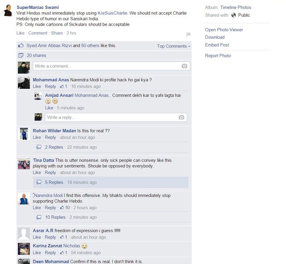Click the shares icon beside 20 shares
The width and height of the screenshot is (286, 264).
[21, 55]
